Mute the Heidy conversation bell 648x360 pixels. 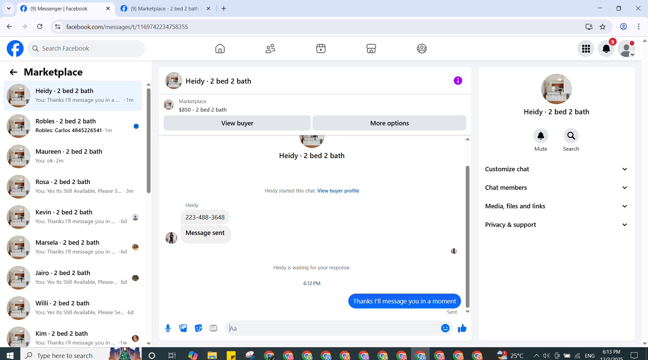tap(541, 136)
